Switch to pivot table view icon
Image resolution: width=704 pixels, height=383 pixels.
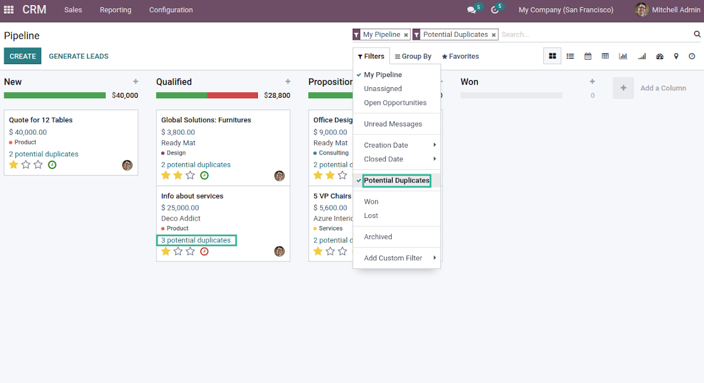tap(605, 56)
